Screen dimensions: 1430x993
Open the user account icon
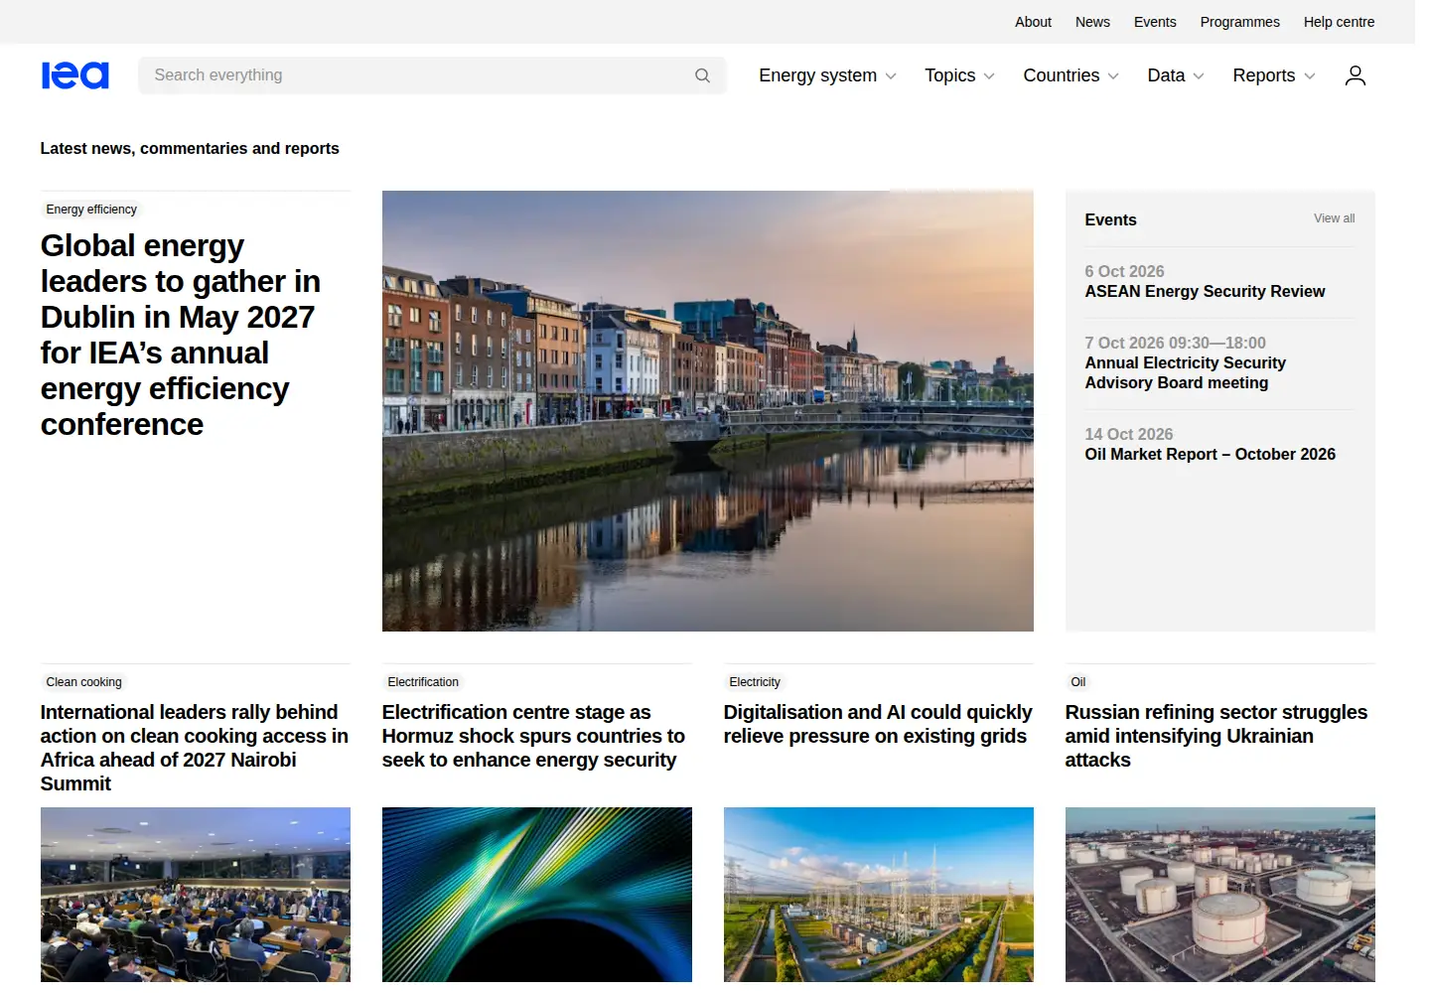click(x=1355, y=75)
